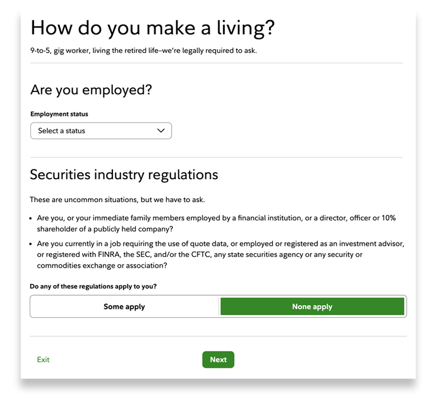Viewport: 436px width, 401px height.
Task: Click the first bullet point marker
Action: pyautogui.click(x=32, y=218)
